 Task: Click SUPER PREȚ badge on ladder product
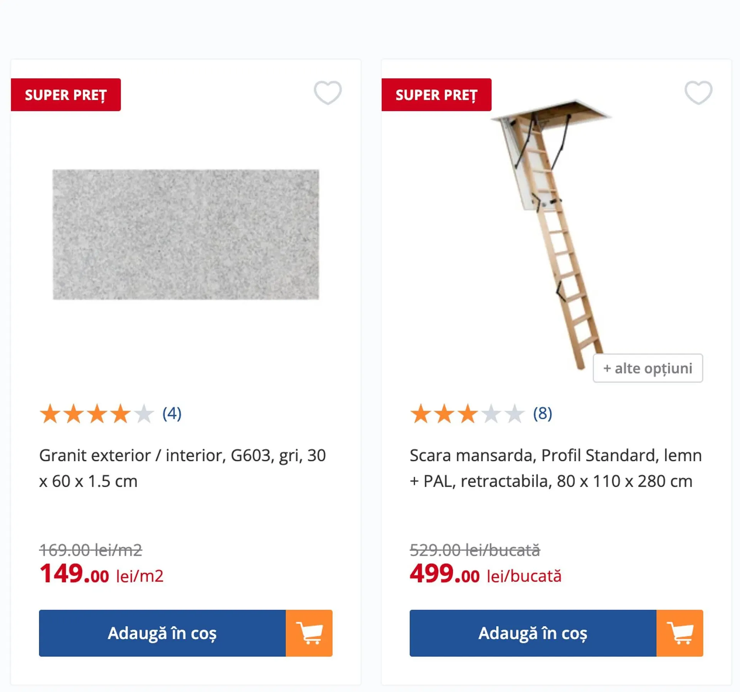(436, 95)
